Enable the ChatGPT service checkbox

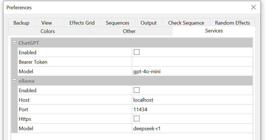[x=137, y=52]
